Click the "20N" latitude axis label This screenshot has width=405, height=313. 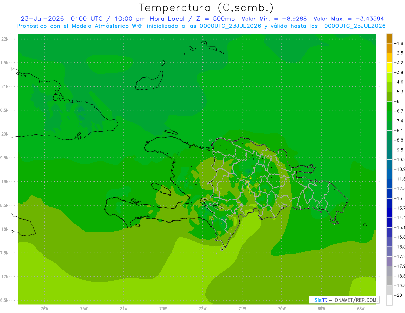point(5,134)
